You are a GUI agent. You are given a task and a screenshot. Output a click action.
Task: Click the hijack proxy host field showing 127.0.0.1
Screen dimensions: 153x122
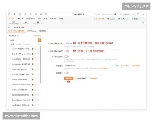point(92,43)
